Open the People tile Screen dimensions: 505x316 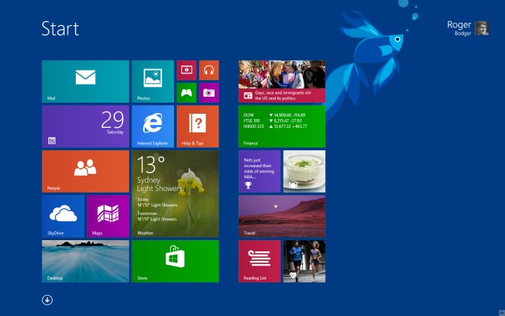(85, 171)
